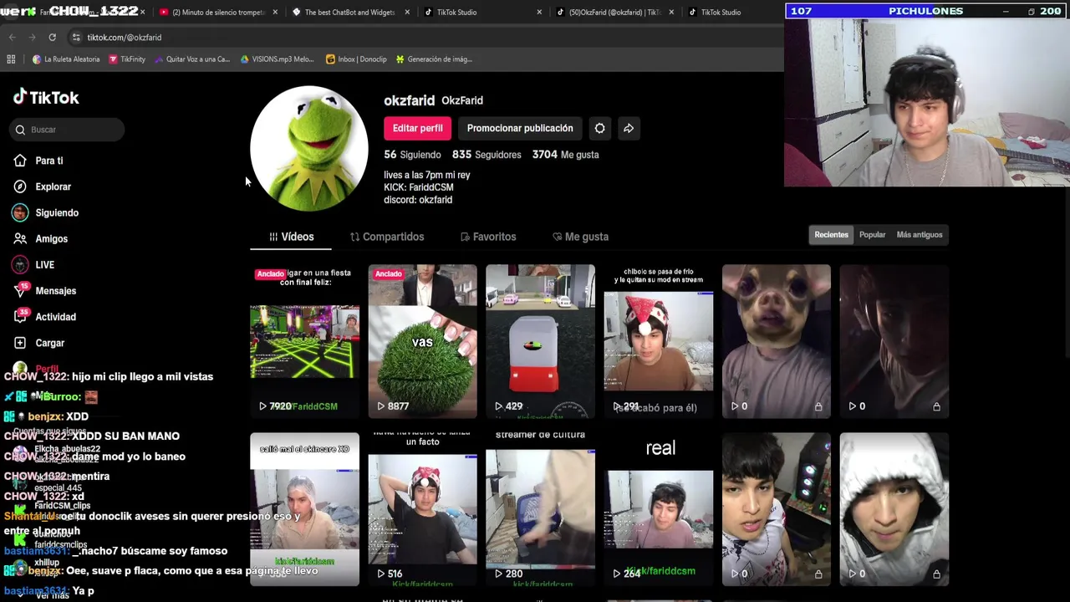
Task: Click the KICK: FariddCSM bio line
Action: coord(419,187)
